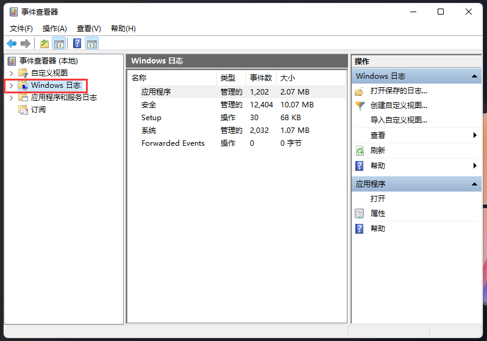Screen dimensions: 487x341
Task: Click the 事件查看器 app icon in the title bar
Action: [x=13, y=12]
